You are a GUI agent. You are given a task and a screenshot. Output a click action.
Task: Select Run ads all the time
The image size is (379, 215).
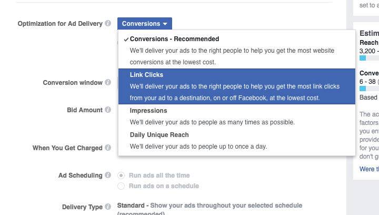[121, 175]
